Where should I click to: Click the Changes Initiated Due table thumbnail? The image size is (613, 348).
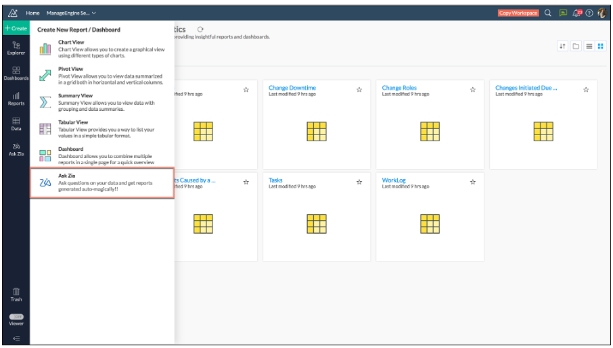coord(543,131)
